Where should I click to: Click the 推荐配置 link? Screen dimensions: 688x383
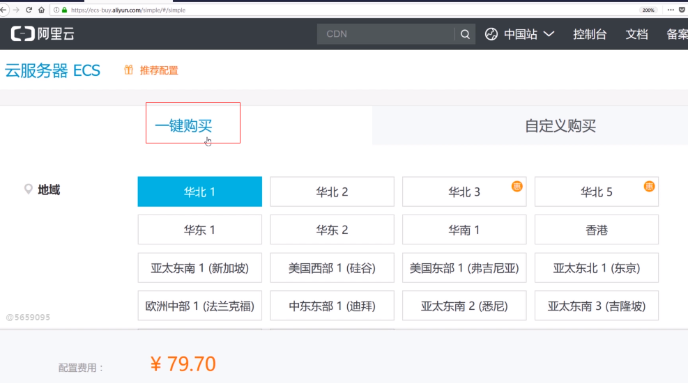pyautogui.click(x=159, y=70)
